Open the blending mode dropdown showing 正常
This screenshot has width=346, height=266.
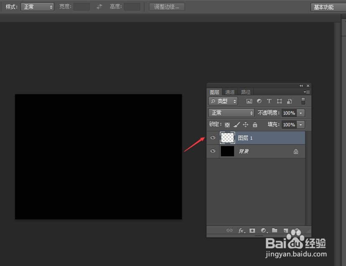pos(231,113)
